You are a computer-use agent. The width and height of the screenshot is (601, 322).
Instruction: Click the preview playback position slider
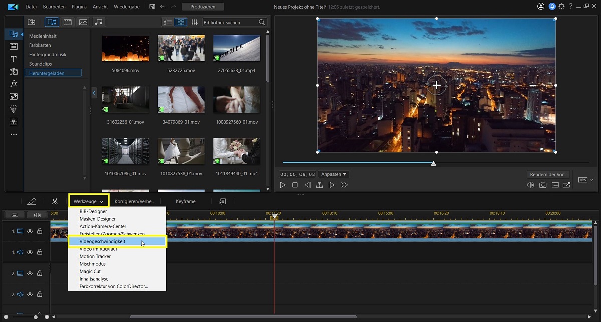click(x=433, y=163)
